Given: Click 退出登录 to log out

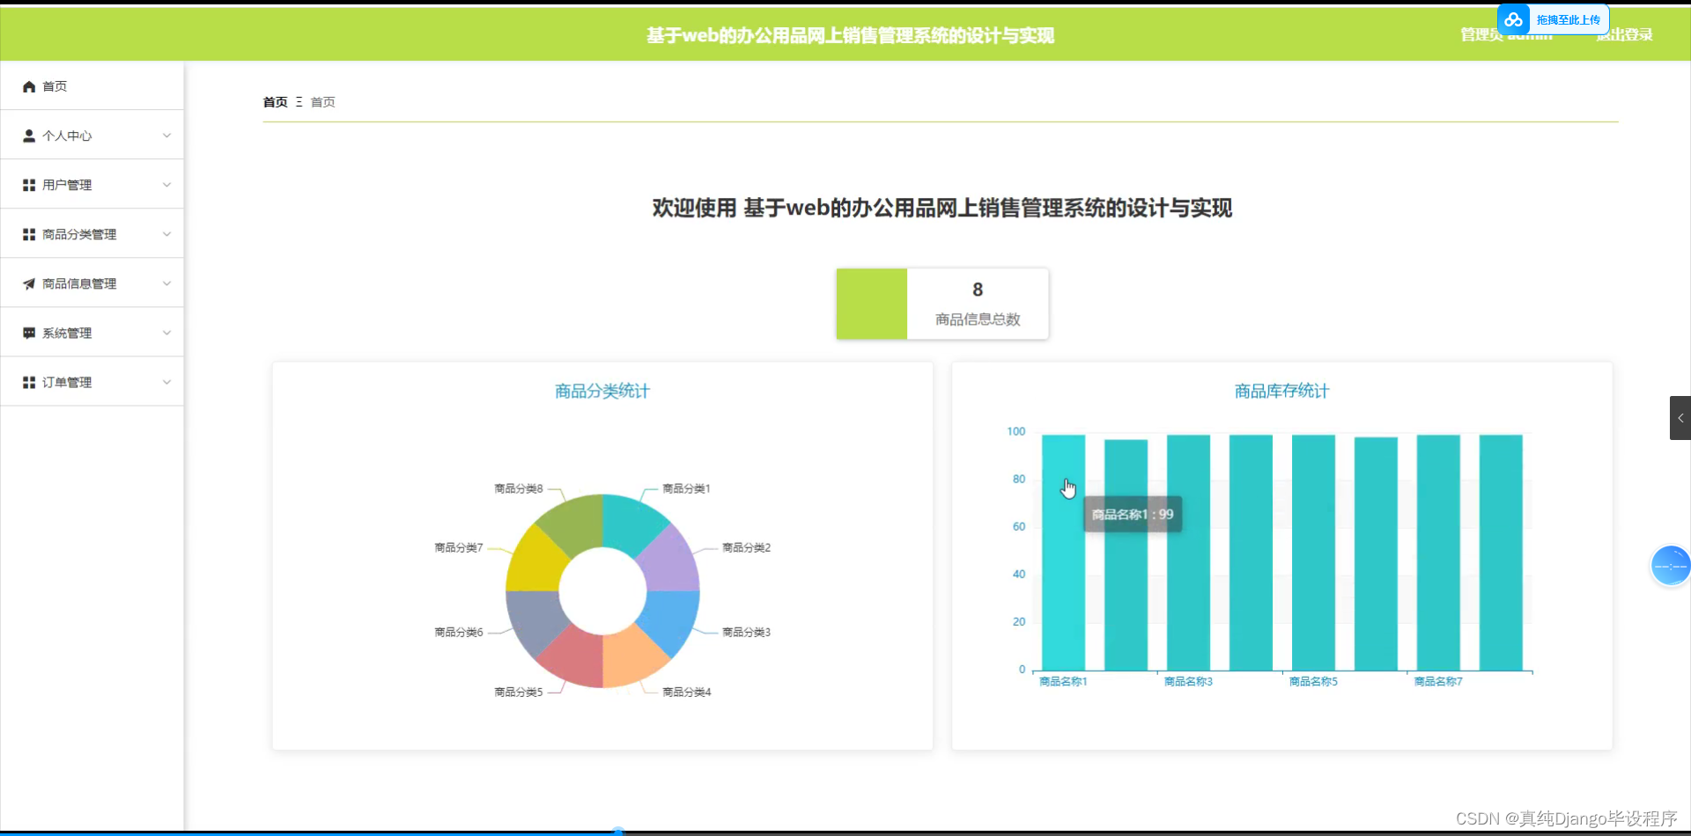Looking at the screenshot, I should coord(1625,34).
